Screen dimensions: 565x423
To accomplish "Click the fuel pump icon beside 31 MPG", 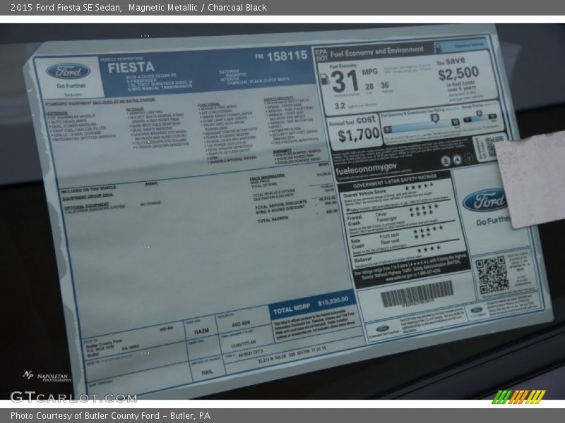I will (x=325, y=79).
